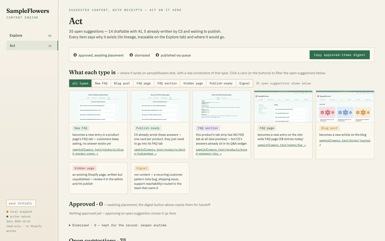View the Mixed Greenery Box screenshot
Image resolution: width=385 pixels, height=241 pixels.
click(222, 107)
